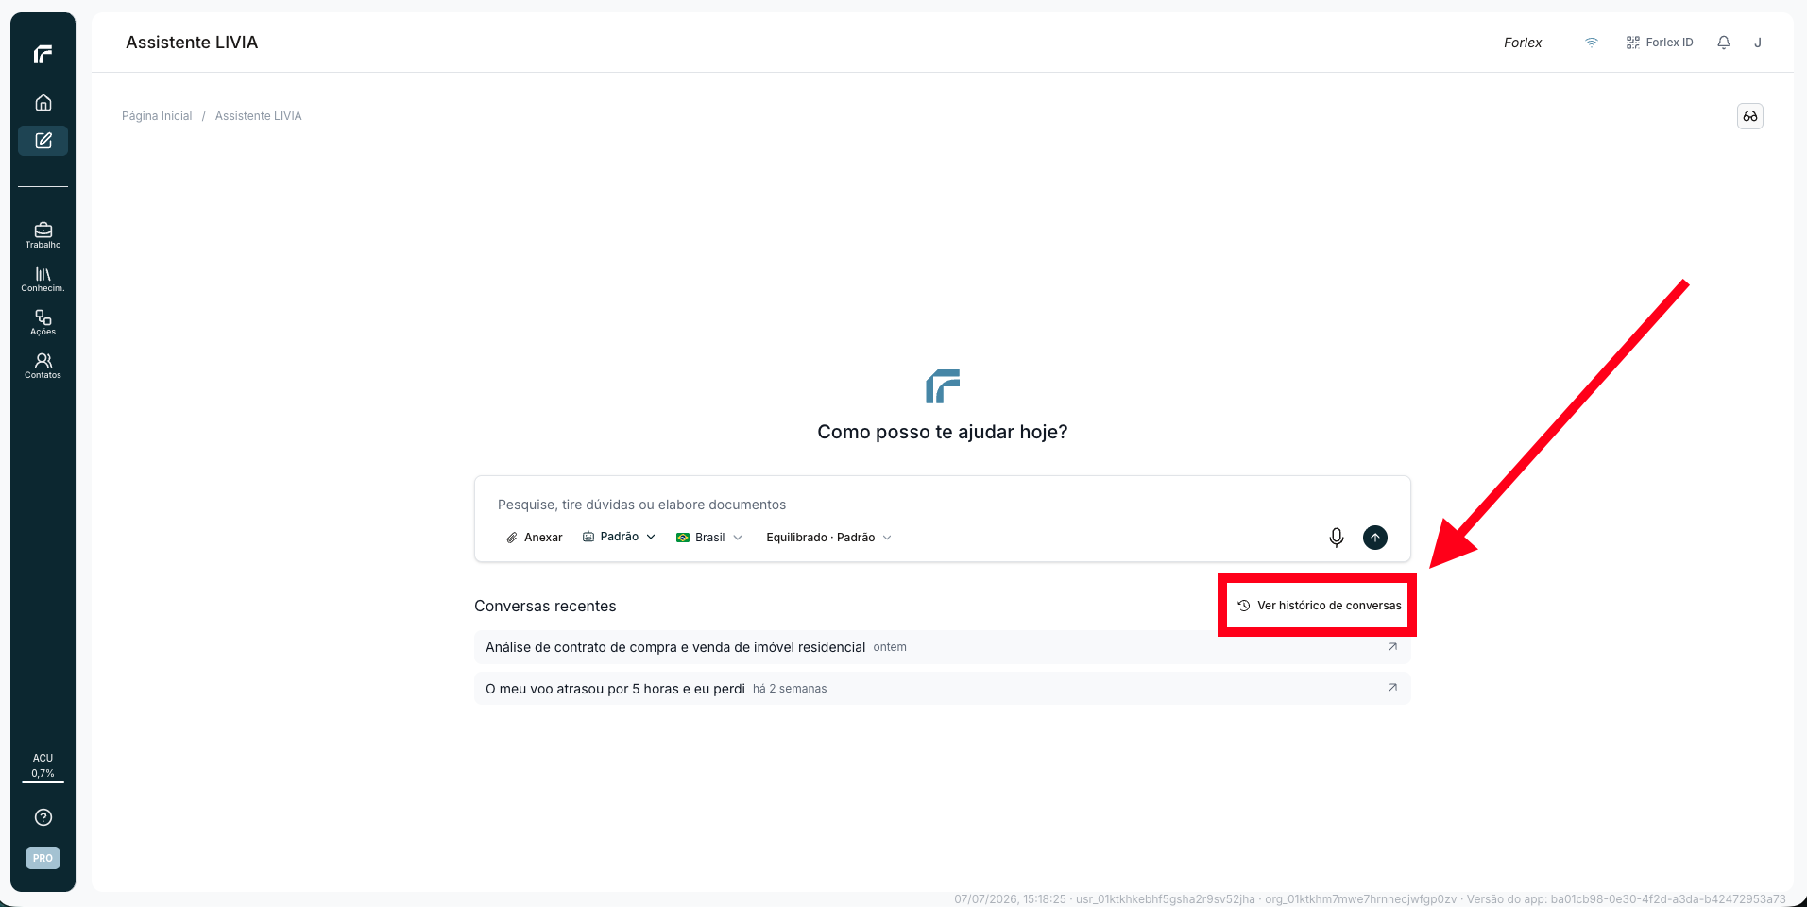View the ACU 0,7% usage indicator
This screenshot has width=1807, height=907.
pos(43,766)
